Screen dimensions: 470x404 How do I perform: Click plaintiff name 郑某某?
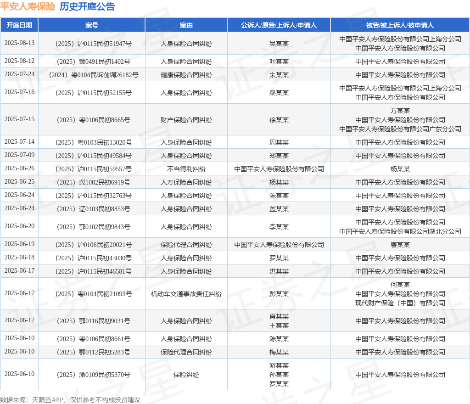279,156
